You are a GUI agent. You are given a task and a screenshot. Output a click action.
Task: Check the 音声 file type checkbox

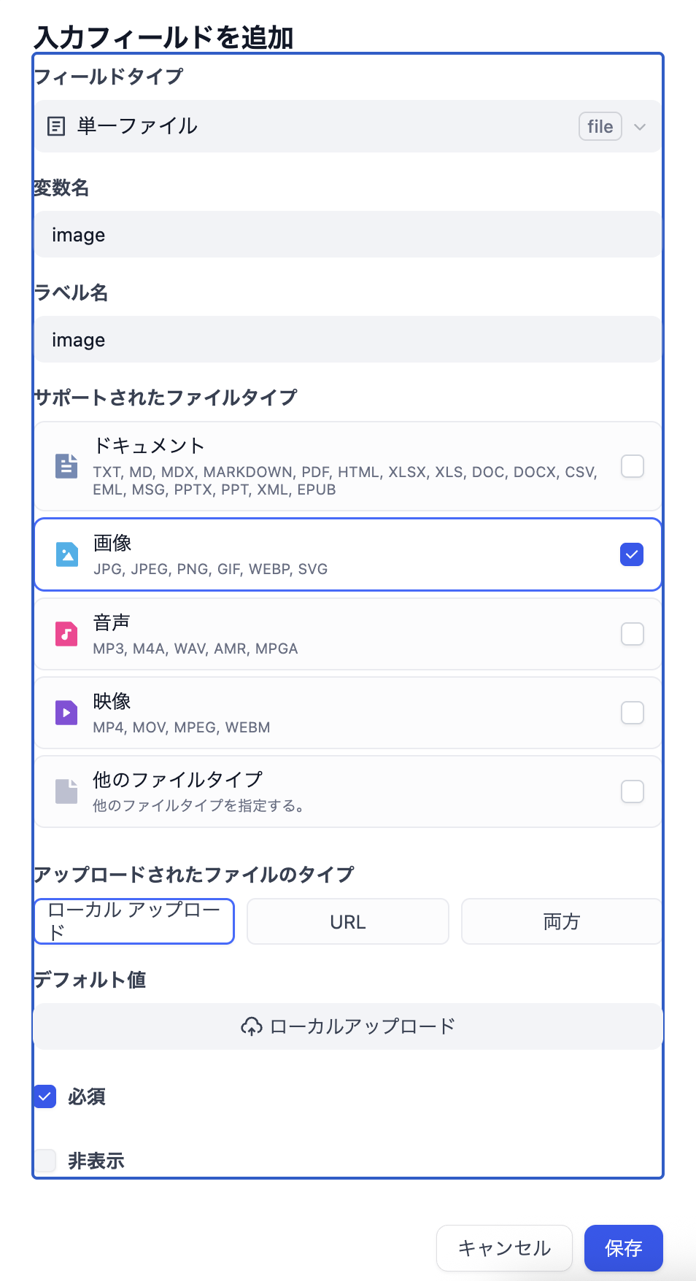[x=632, y=634]
